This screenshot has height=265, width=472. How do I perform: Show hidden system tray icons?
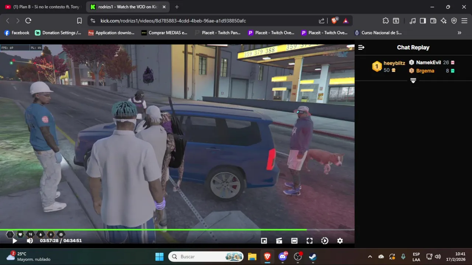point(370,257)
